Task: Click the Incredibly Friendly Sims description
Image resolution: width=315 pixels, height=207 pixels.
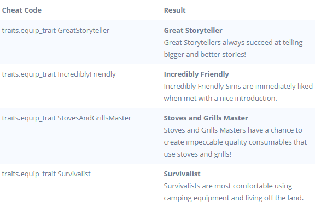Action: click(238, 93)
